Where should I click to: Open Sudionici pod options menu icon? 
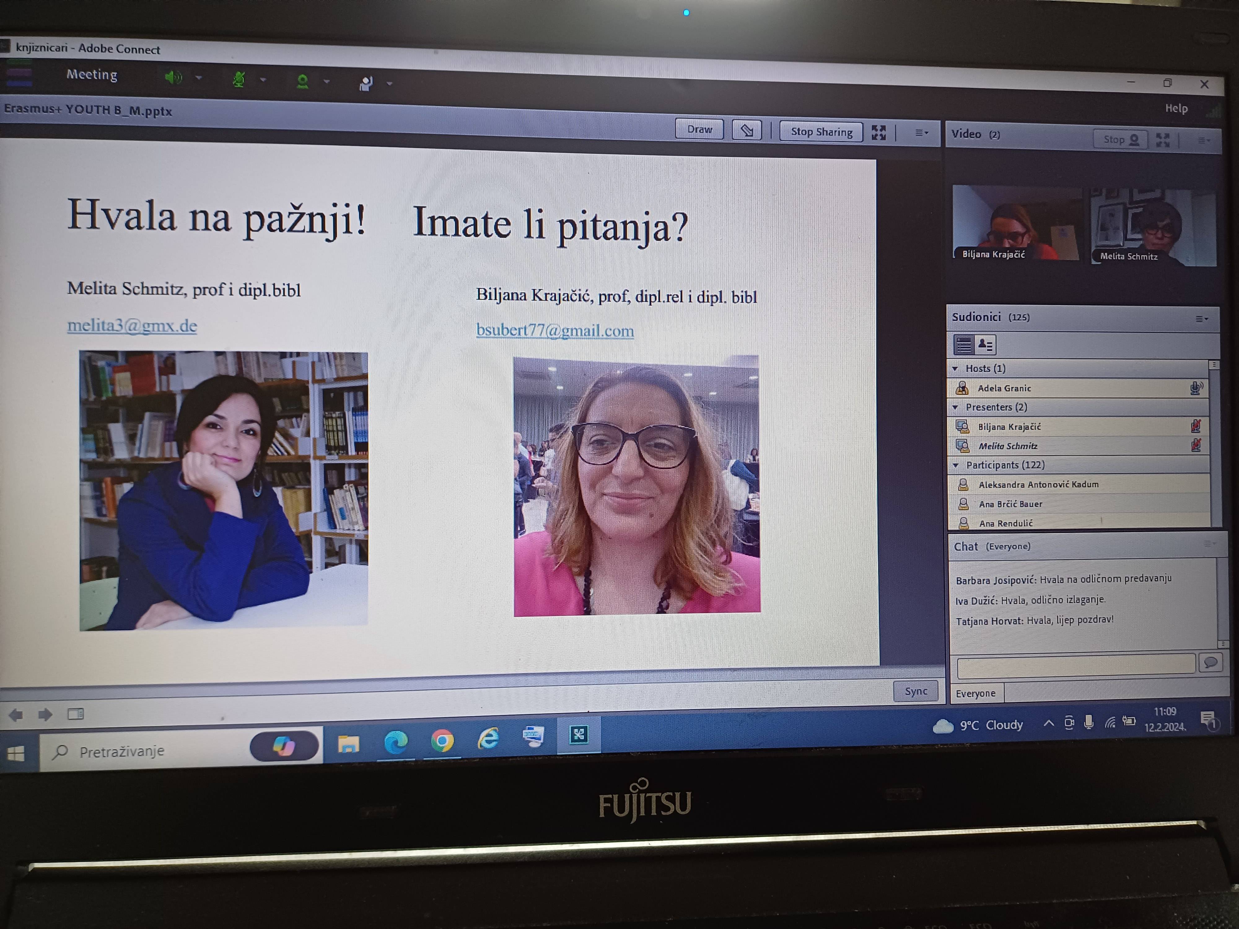point(1202,319)
